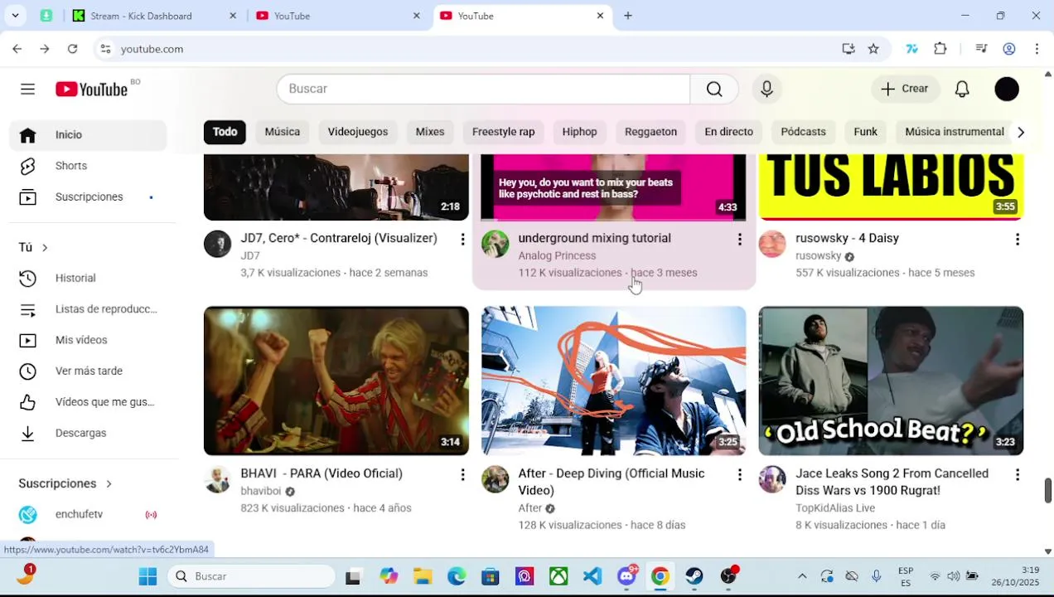Open After - Deep Diving video title

coord(612,482)
